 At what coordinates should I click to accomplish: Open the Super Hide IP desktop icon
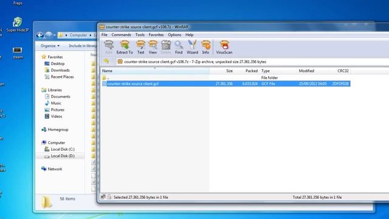click(18, 24)
